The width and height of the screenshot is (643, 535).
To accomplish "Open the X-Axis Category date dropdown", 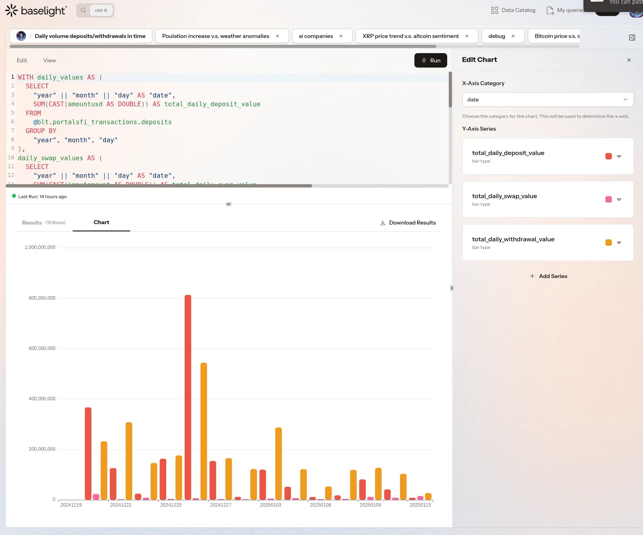I will (x=547, y=99).
